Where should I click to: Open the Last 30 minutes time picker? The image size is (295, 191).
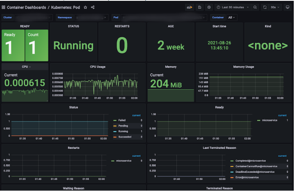coord(233,7)
